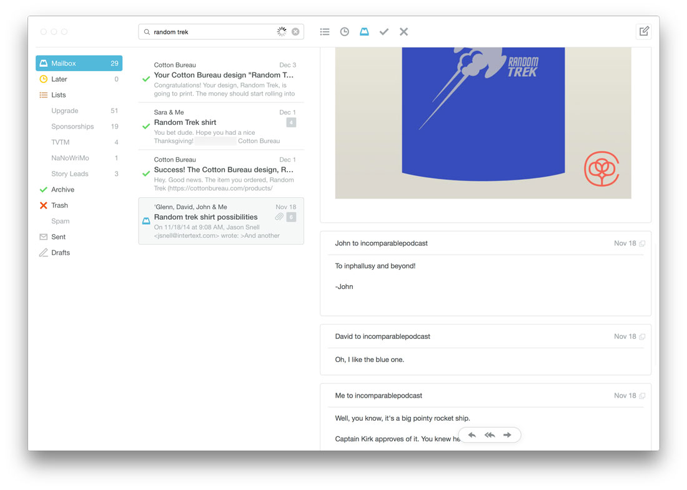Click inbox icon on "shirt possibilities" thread
Screen dimensions: 687x490
pyautogui.click(x=146, y=221)
